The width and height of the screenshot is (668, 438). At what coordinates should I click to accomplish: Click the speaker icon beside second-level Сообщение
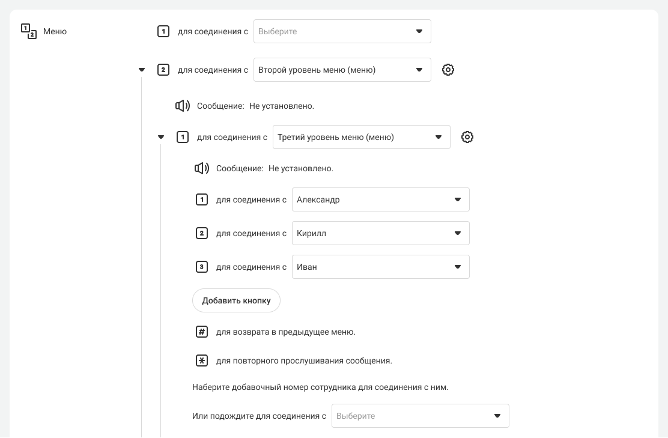click(x=183, y=106)
